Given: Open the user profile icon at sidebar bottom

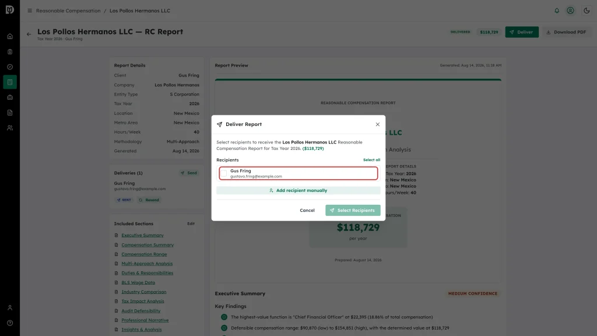Looking at the screenshot, I should 10,308.
